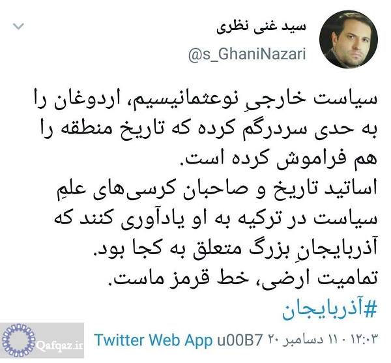The image size is (391, 363).
Task: Open the tweet options chevron menu
Action: click(x=18, y=26)
